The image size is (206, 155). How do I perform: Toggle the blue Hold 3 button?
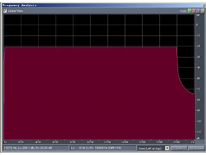tap(198, 11)
